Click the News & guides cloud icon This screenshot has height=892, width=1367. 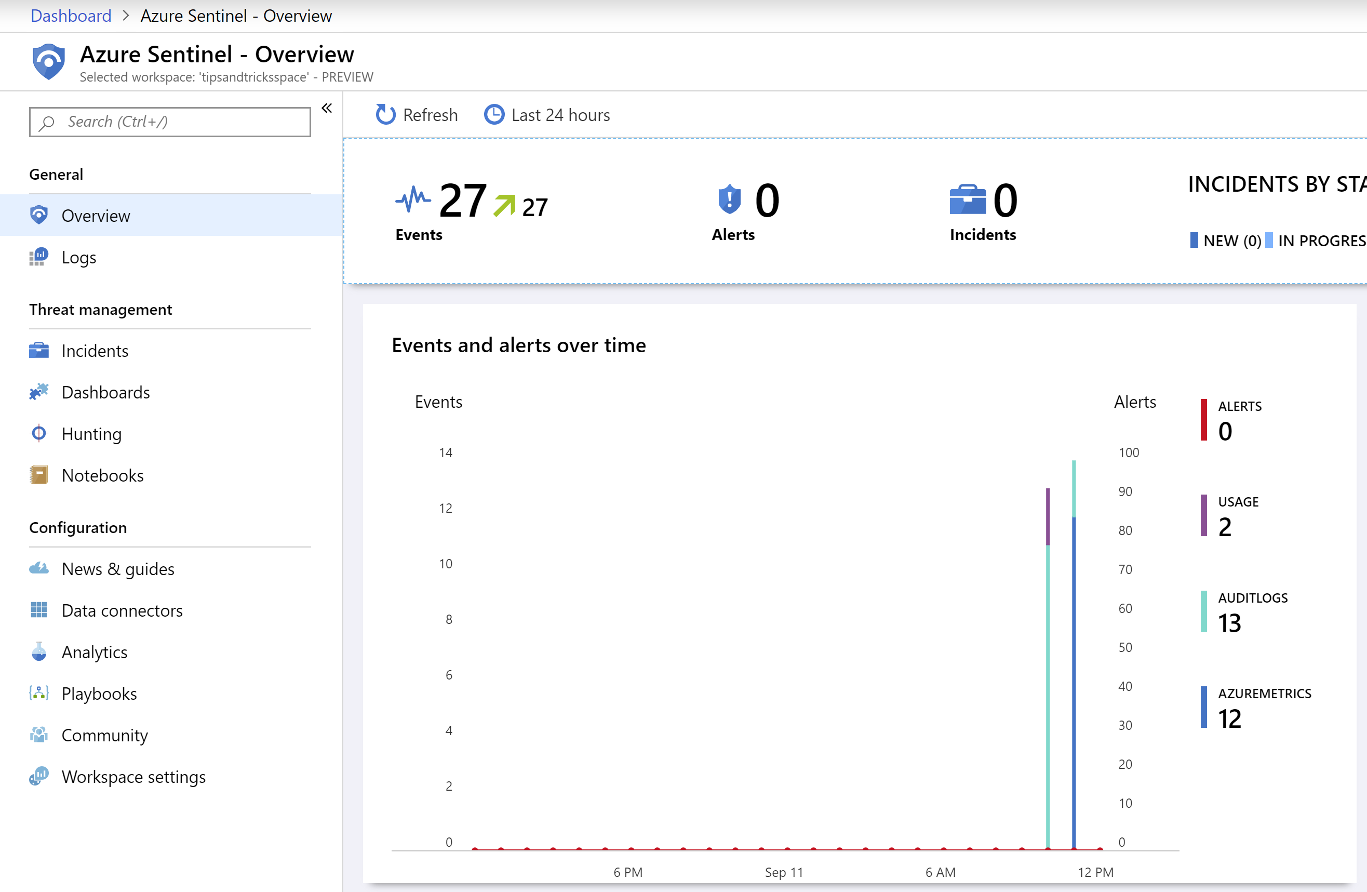pos(39,569)
